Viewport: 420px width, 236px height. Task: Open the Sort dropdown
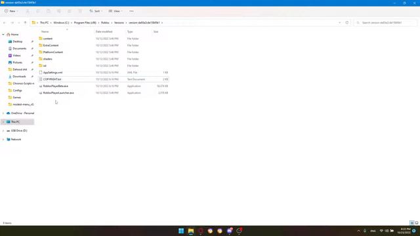[x=96, y=11]
